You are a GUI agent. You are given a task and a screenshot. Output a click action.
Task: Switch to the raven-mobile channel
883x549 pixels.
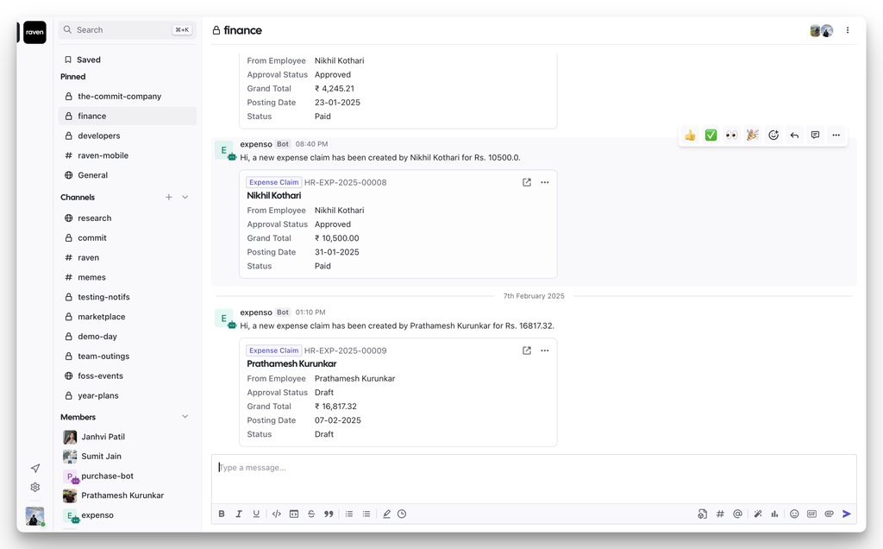tap(103, 155)
